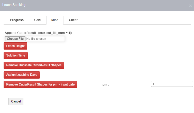Cancel the Leach Stacking dialog
Image resolution: width=194 pixels, height=113 pixels.
(x=16, y=101)
